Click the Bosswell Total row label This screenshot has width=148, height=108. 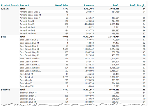(x=22, y=90)
